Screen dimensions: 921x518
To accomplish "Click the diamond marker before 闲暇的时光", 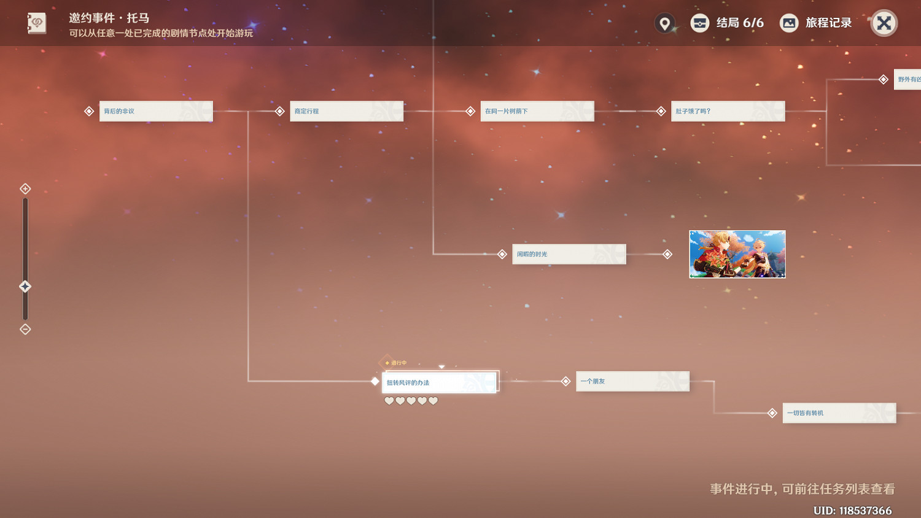I will (502, 254).
